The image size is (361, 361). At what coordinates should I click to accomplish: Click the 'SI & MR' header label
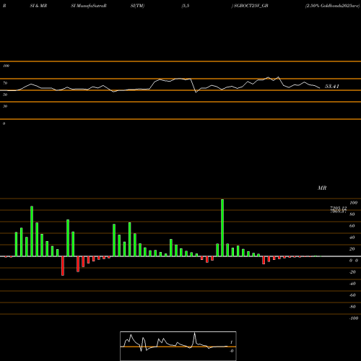tap(38, 6)
